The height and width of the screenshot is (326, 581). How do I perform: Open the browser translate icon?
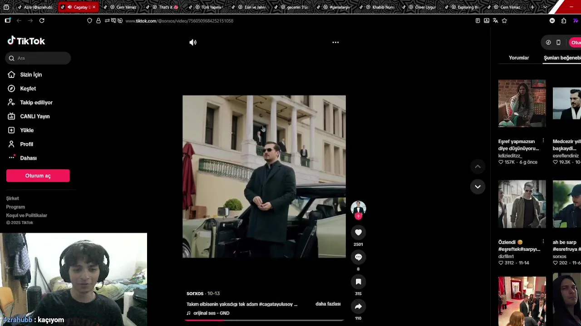click(495, 21)
